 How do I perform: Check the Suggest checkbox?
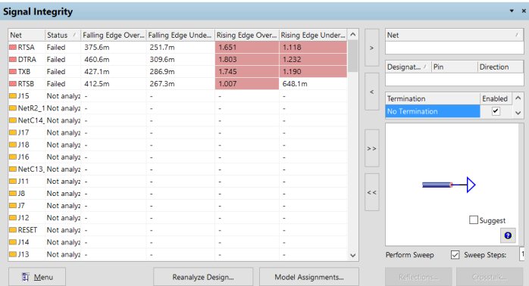tap(474, 220)
